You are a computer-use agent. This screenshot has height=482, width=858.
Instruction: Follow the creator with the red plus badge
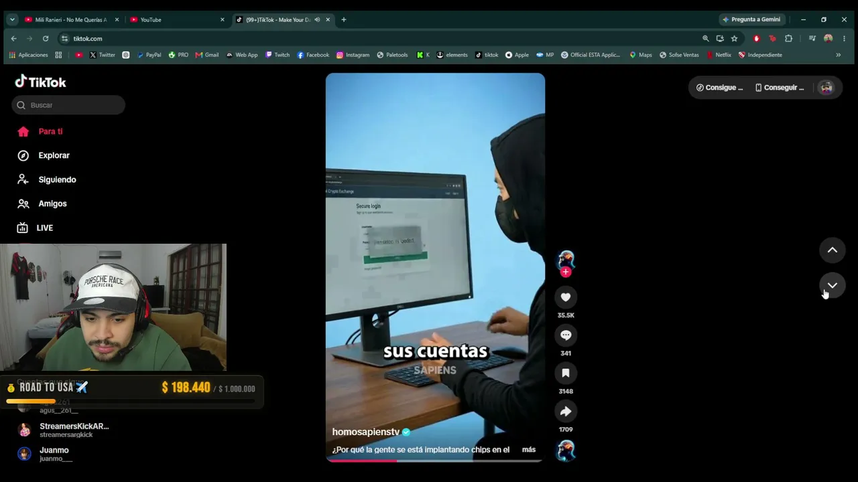pos(566,272)
